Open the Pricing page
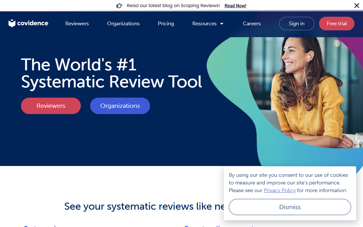Screen dimensions: 363x227 click(166, 24)
